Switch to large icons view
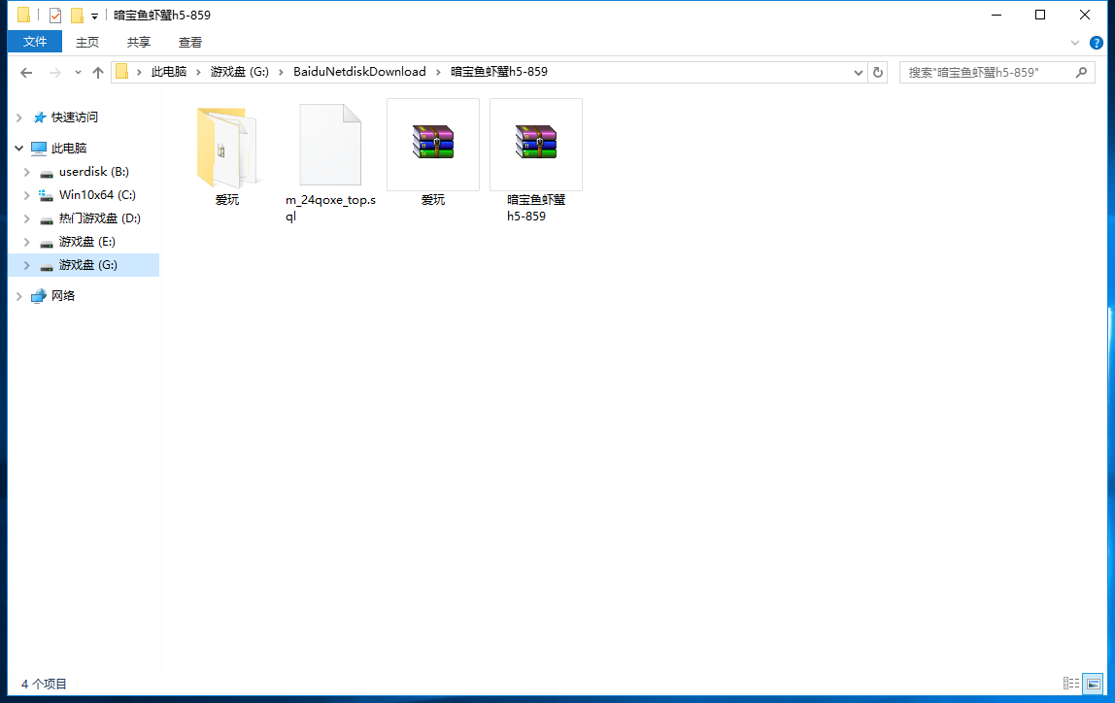 click(1093, 684)
